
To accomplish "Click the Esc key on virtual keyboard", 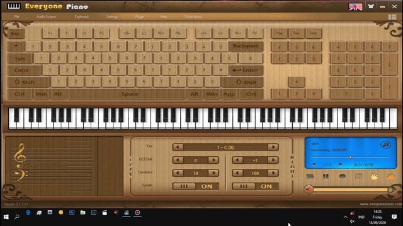I will pos(16,33).
